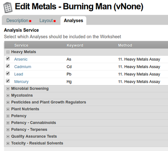Expand Pesticides and Plant Growth Regulators
This screenshot has width=168, height=151.
pyautogui.click(x=8, y=102)
